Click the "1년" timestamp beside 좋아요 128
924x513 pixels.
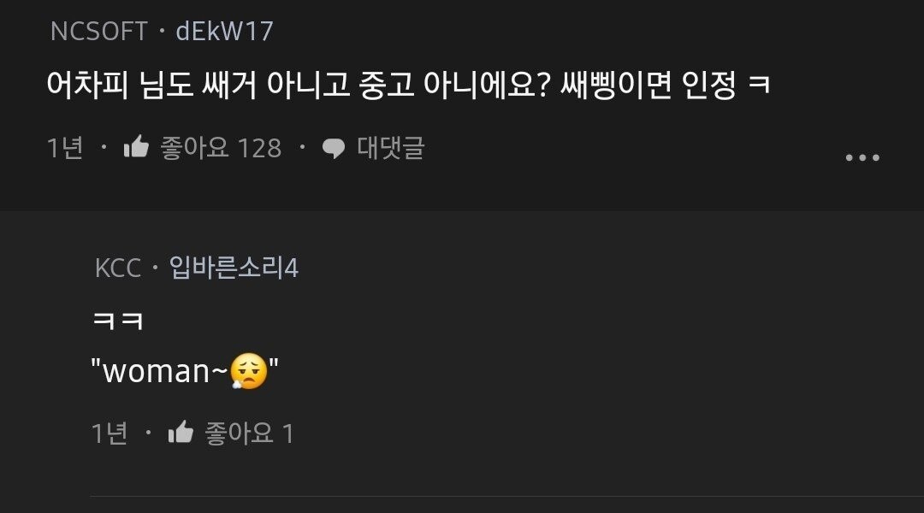65,148
